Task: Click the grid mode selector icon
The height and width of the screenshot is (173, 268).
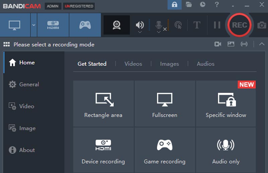Action: coord(6,45)
